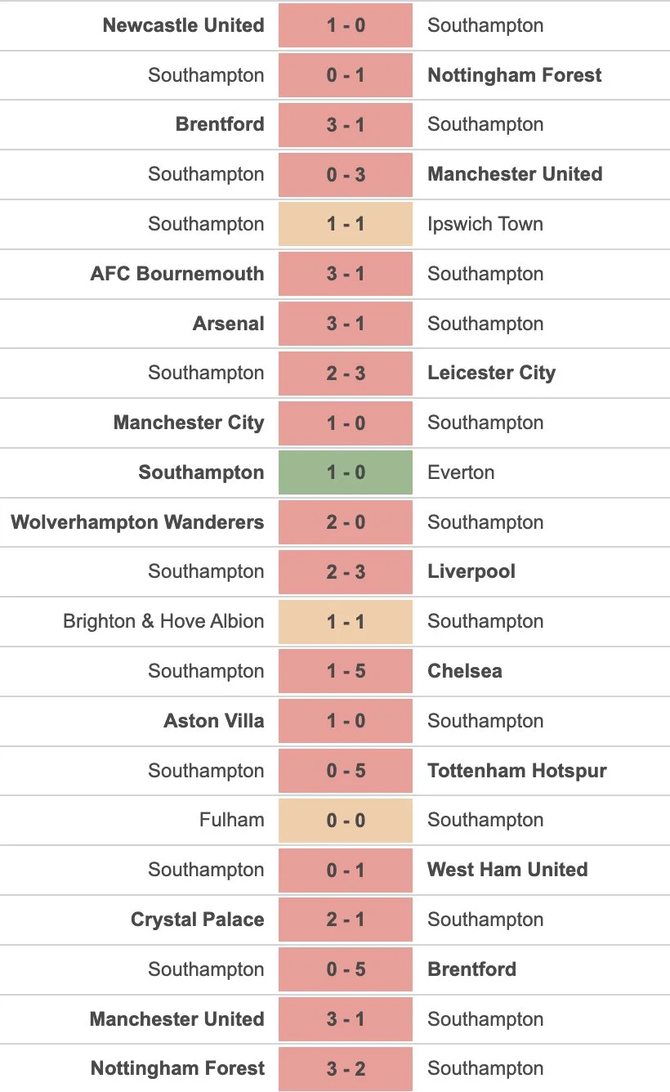Select the Manchester City team name
This screenshot has height=1092, width=670.
189,423
